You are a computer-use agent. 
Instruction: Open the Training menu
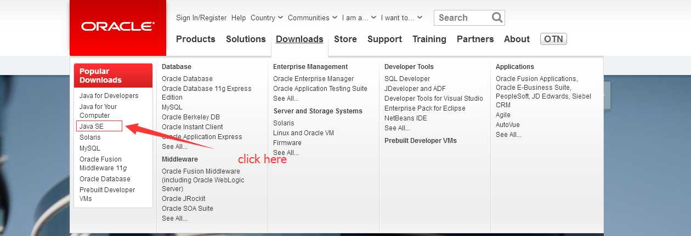coord(429,39)
